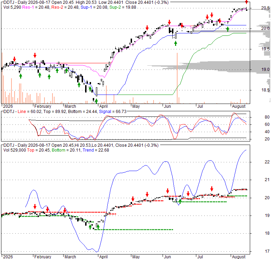Click the oscillator Line = 60.02 label
271x259 pixels.
coord(30,112)
